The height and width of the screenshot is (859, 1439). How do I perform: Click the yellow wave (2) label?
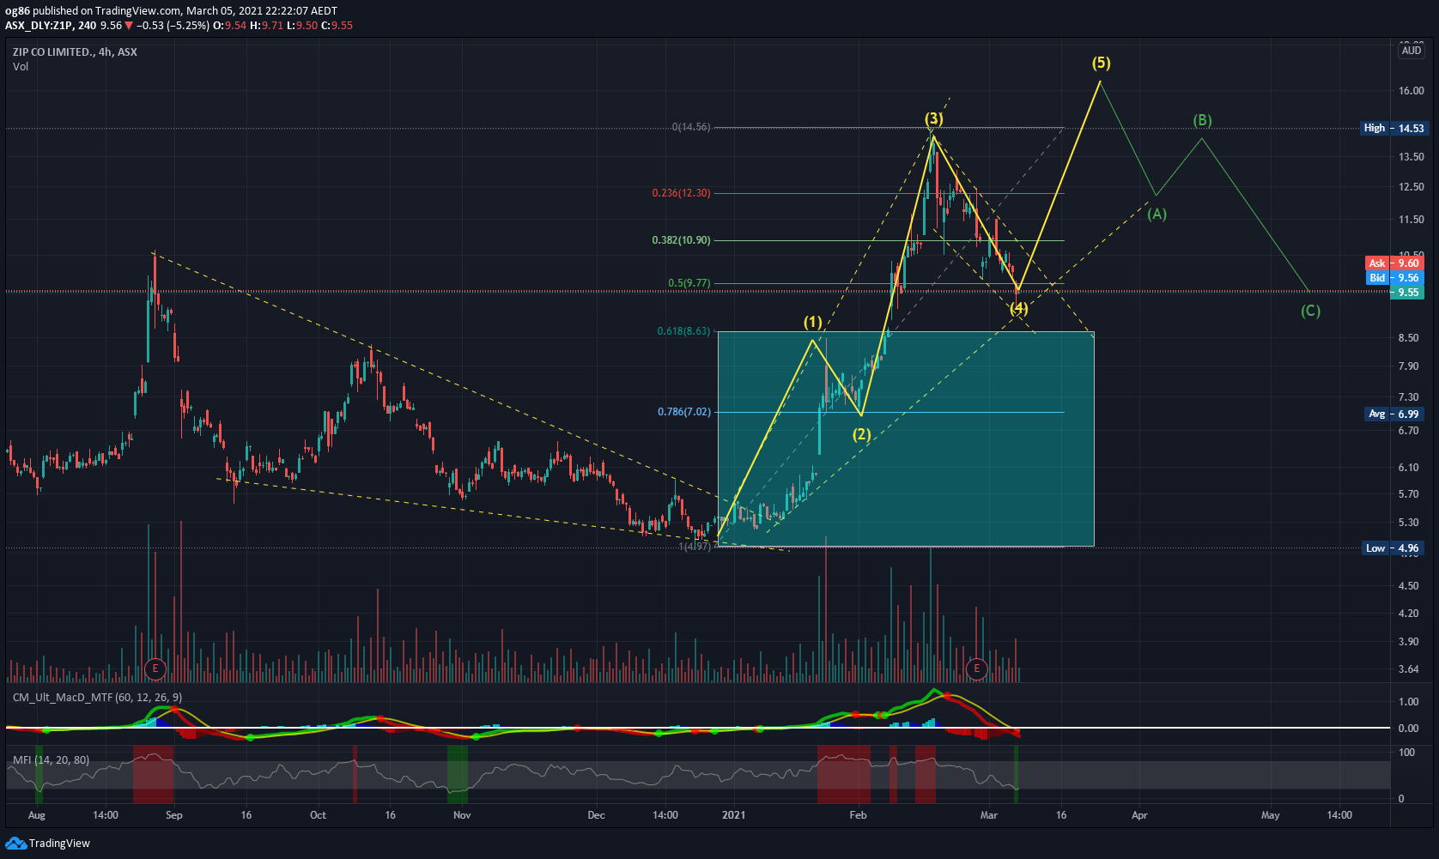pos(861,434)
